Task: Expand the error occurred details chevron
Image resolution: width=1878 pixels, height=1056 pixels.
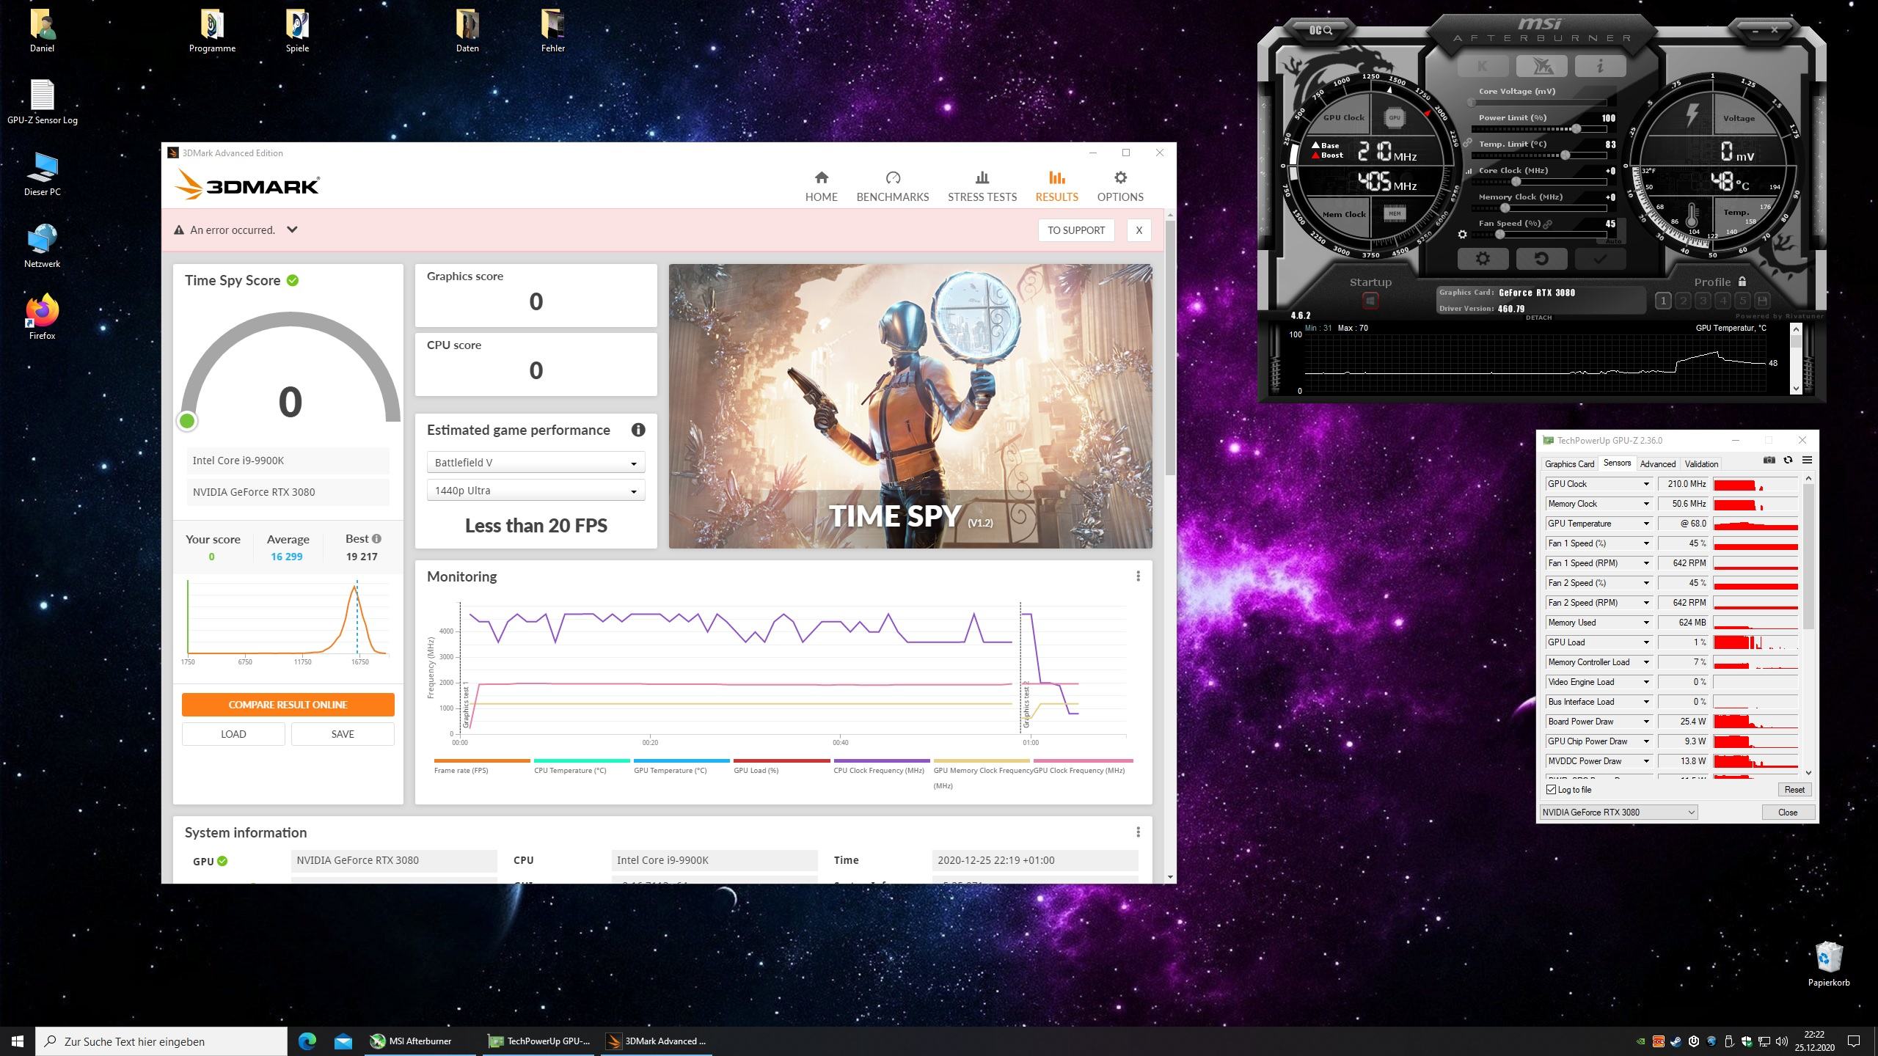Action: (292, 230)
